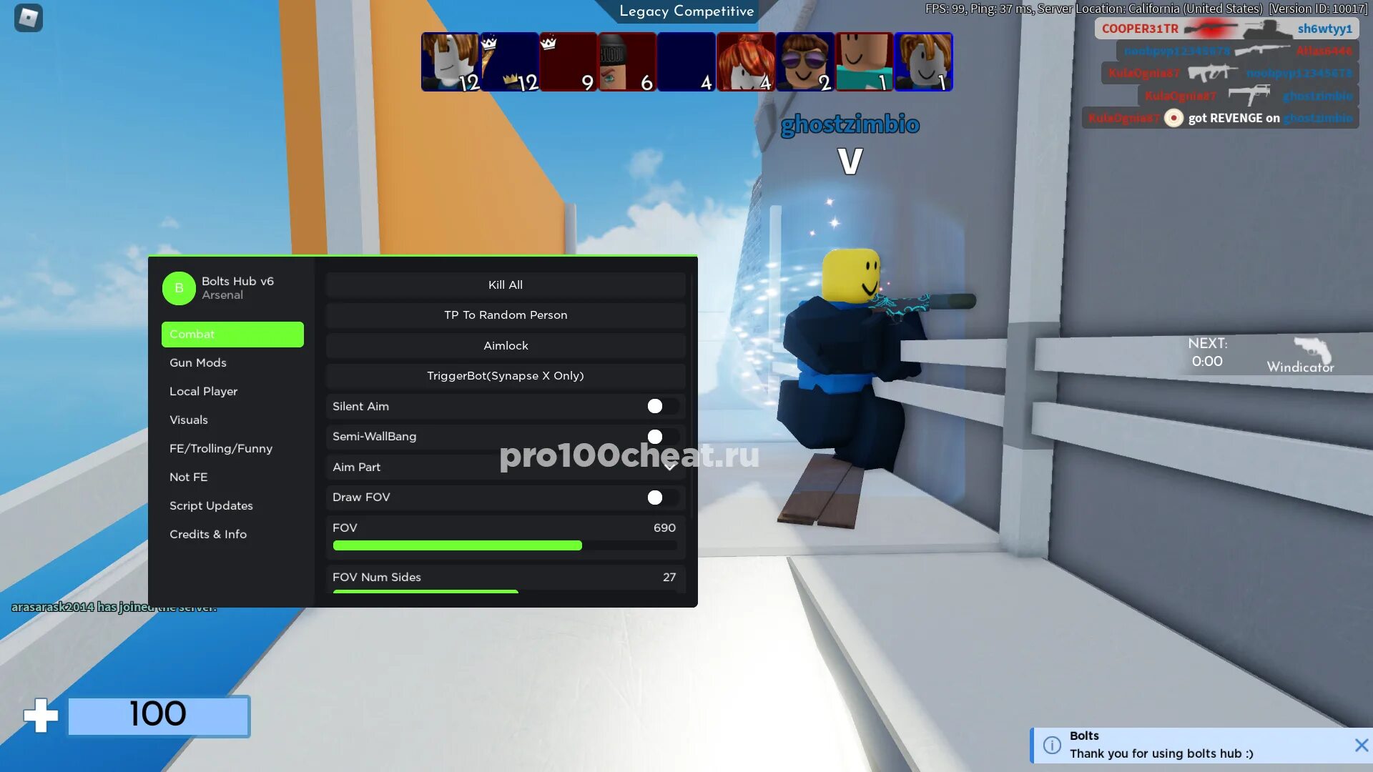
Task: Expand Visuals settings section
Action: (x=187, y=420)
